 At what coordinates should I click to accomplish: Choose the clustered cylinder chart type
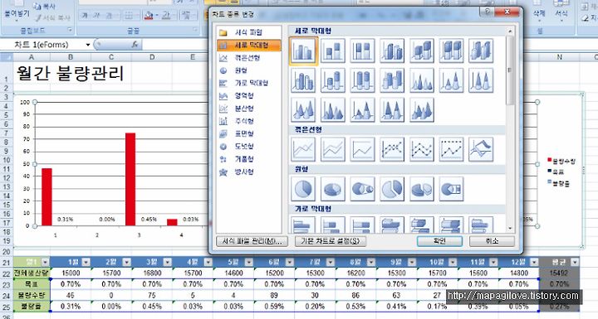pos(303,80)
